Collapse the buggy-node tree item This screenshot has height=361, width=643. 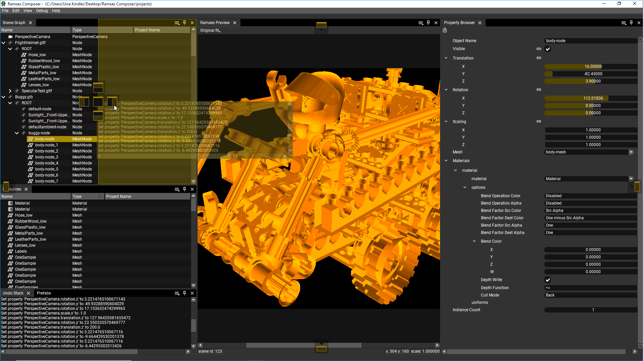pos(17,133)
